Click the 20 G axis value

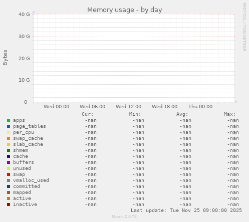[x=24, y=58]
